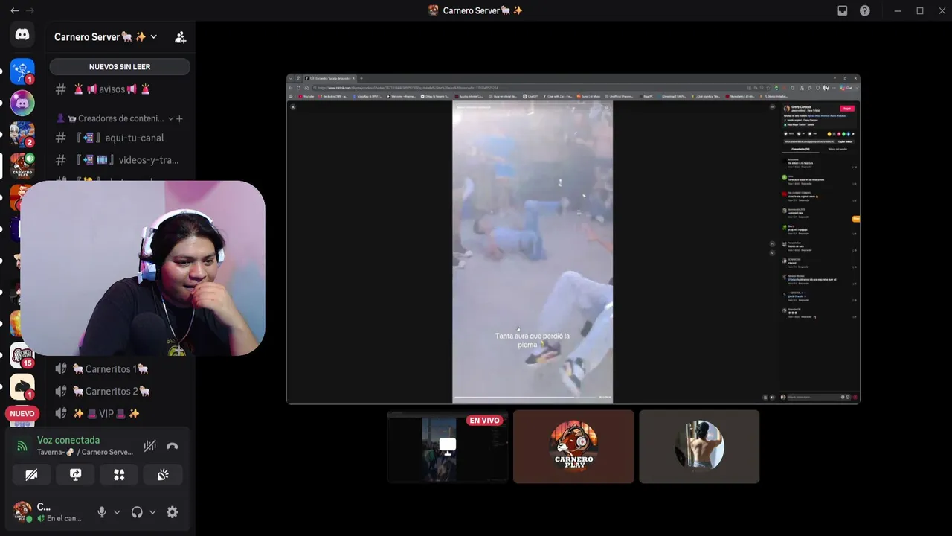Open the Discord inbox
952x536 pixels.
843,10
